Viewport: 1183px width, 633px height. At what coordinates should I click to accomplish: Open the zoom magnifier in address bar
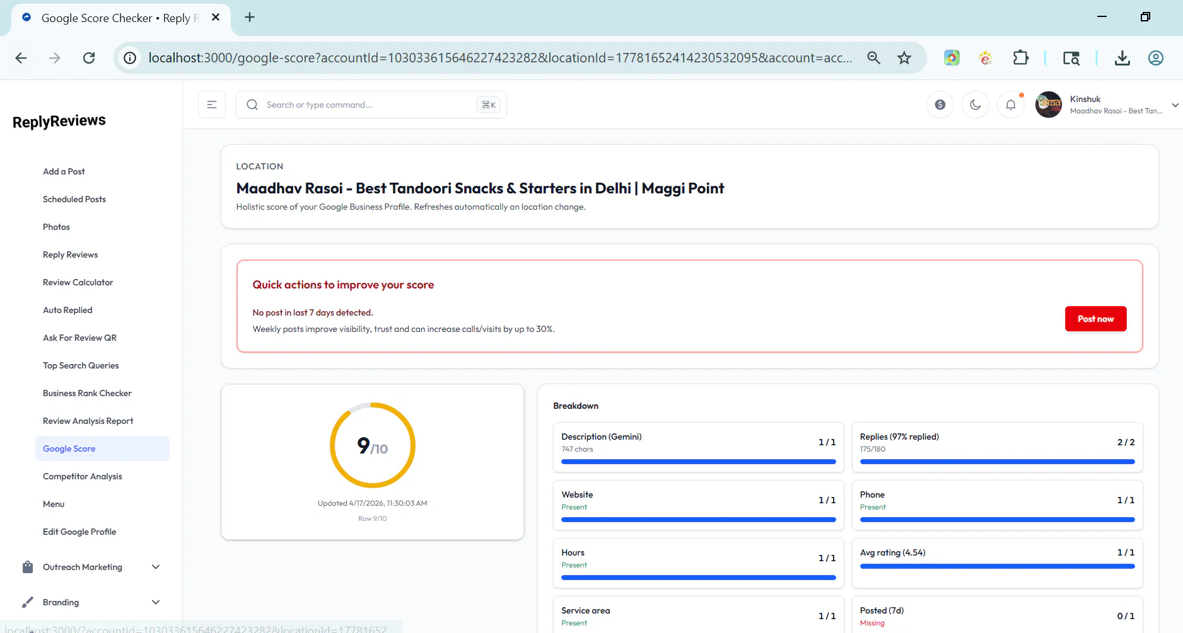coord(873,58)
